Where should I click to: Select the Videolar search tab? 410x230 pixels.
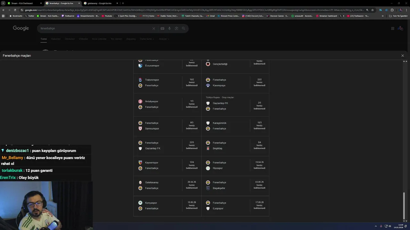(x=83, y=39)
